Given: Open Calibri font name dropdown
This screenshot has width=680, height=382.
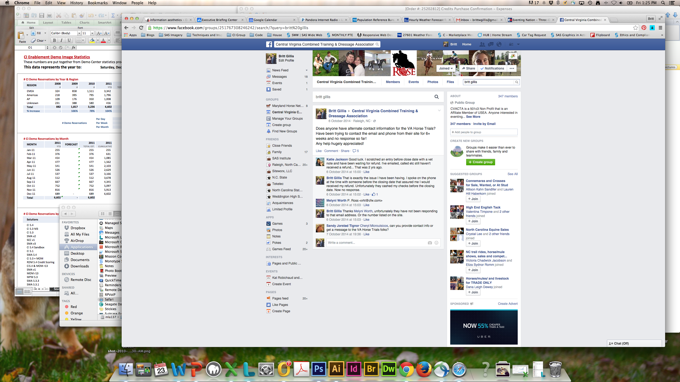Looking at the screenshot, I should pos(79,33).
